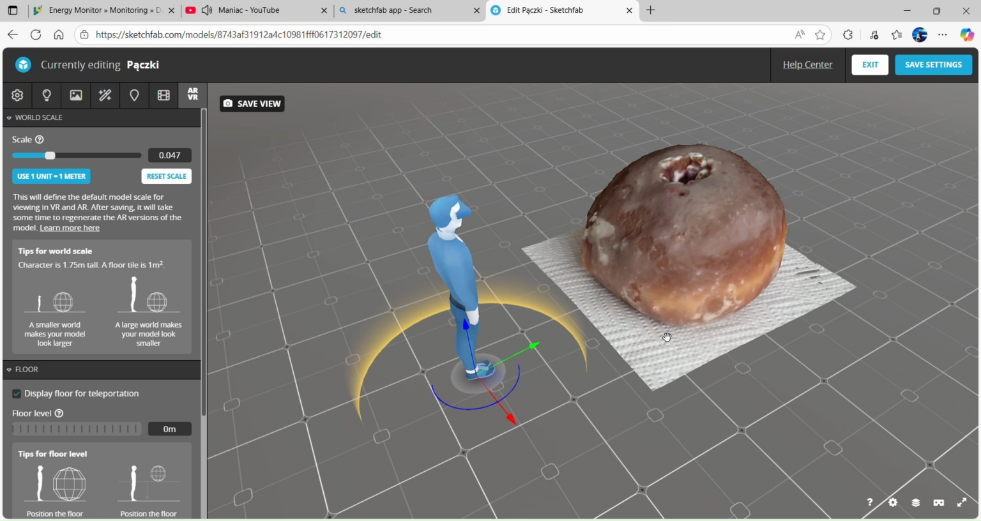Go to browser home page icon
Image resolution: width=981 pixels, height=521 pixels.
pyautogui.click(x=59, y=34)
